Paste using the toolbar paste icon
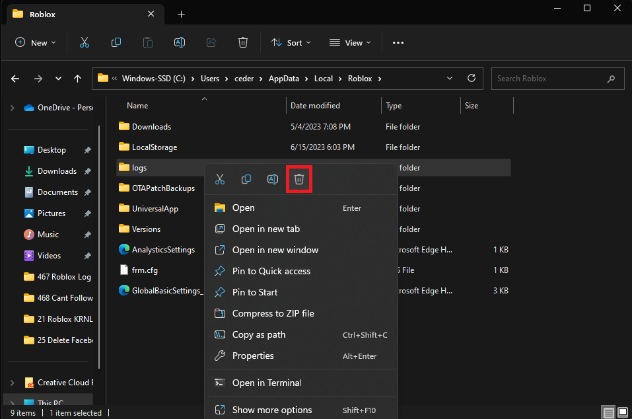632x419 pixels. pos(147,42)
